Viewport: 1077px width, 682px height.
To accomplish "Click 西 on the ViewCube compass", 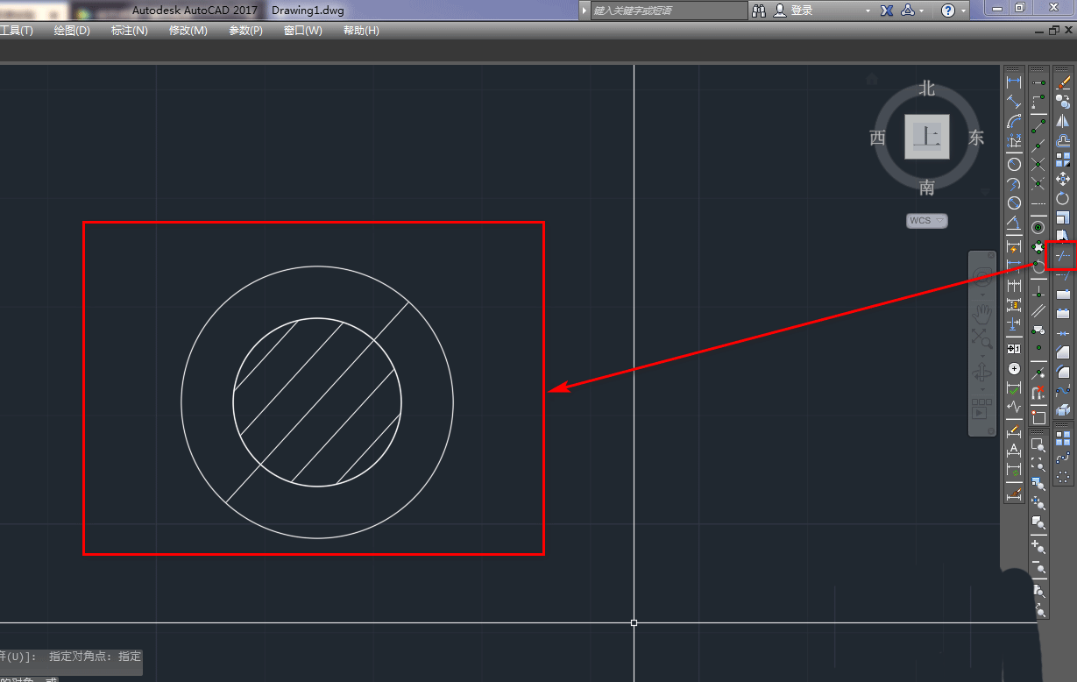I will [877, 138].
